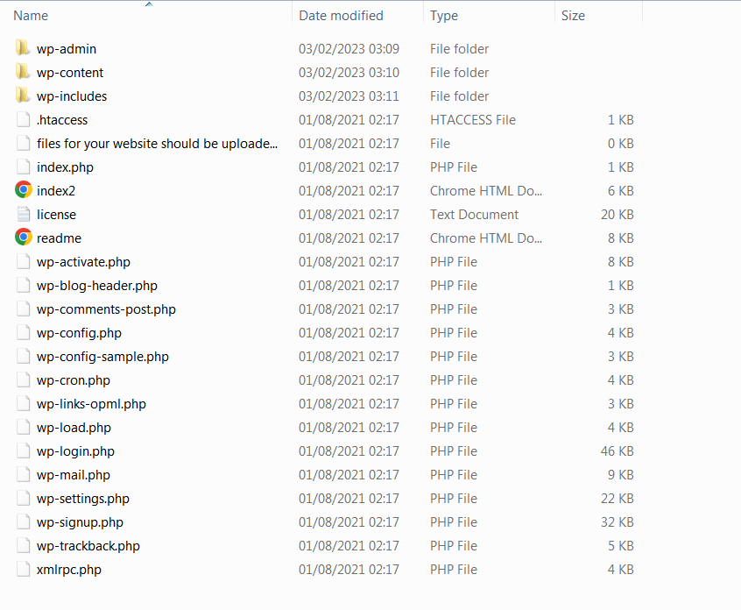
Task: Click the wp-settings.php file entry
Action: (83, 499)
